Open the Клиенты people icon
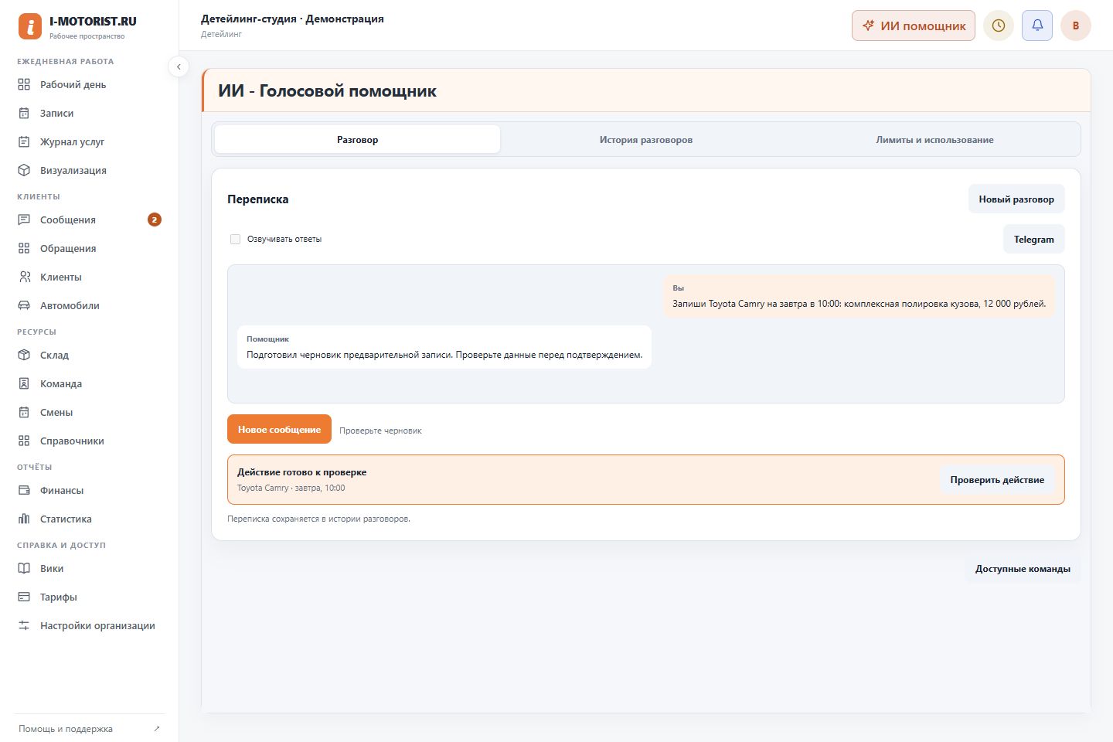Image resolution: width=1113 pixels, height=742 pixels. 24,277
